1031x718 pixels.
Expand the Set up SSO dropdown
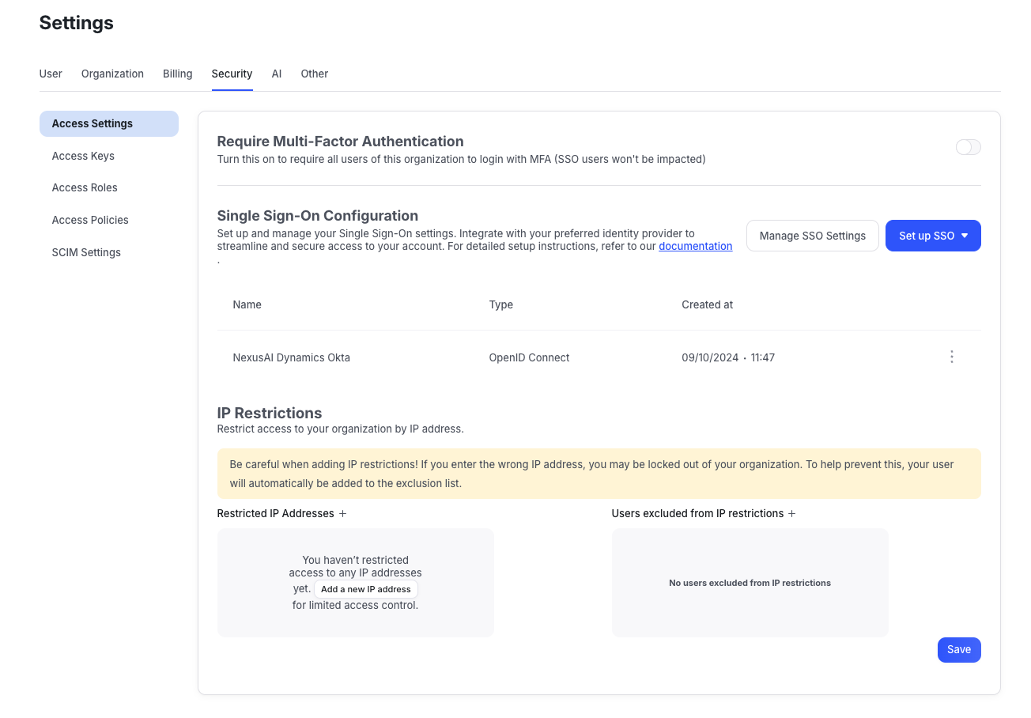pyautogui.click(x=933, y=236)
